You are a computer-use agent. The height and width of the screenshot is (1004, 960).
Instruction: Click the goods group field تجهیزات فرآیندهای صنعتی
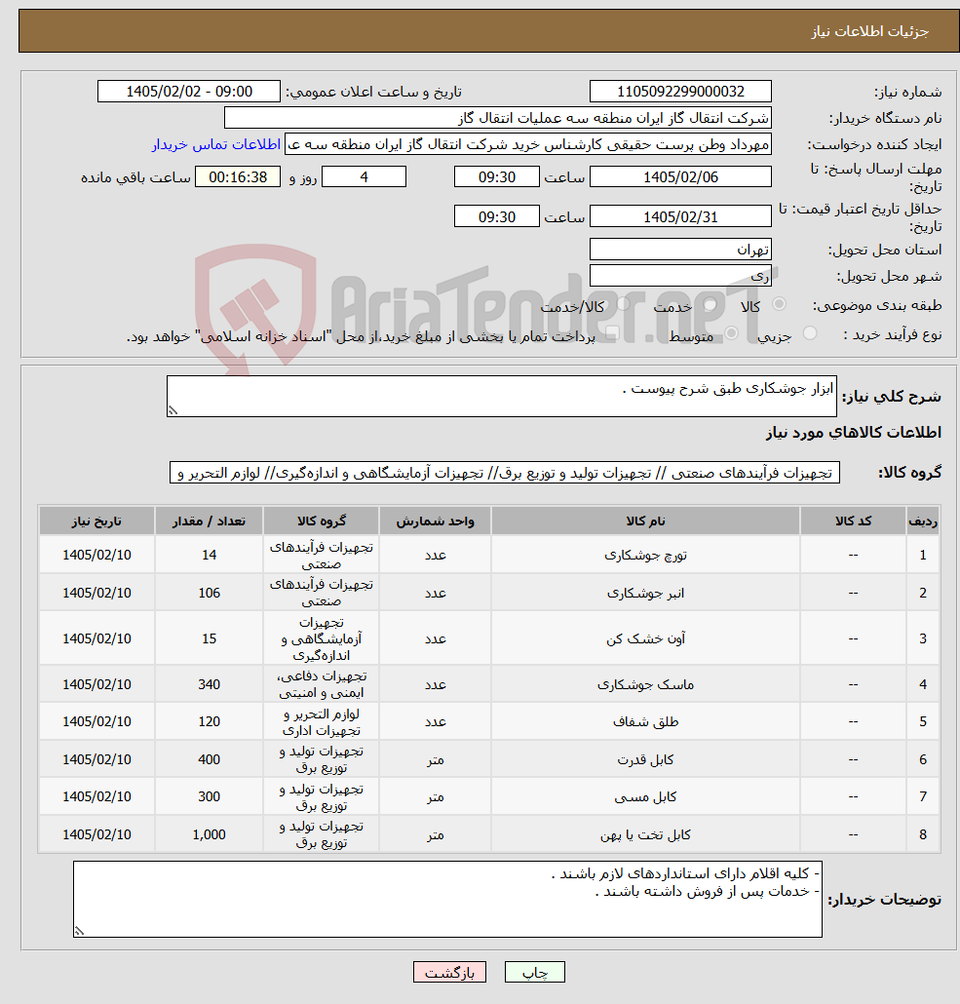[505, 473]
